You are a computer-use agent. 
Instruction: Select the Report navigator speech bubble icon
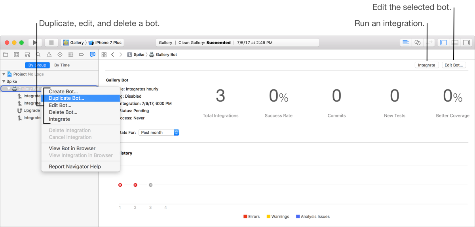[92, 55]
